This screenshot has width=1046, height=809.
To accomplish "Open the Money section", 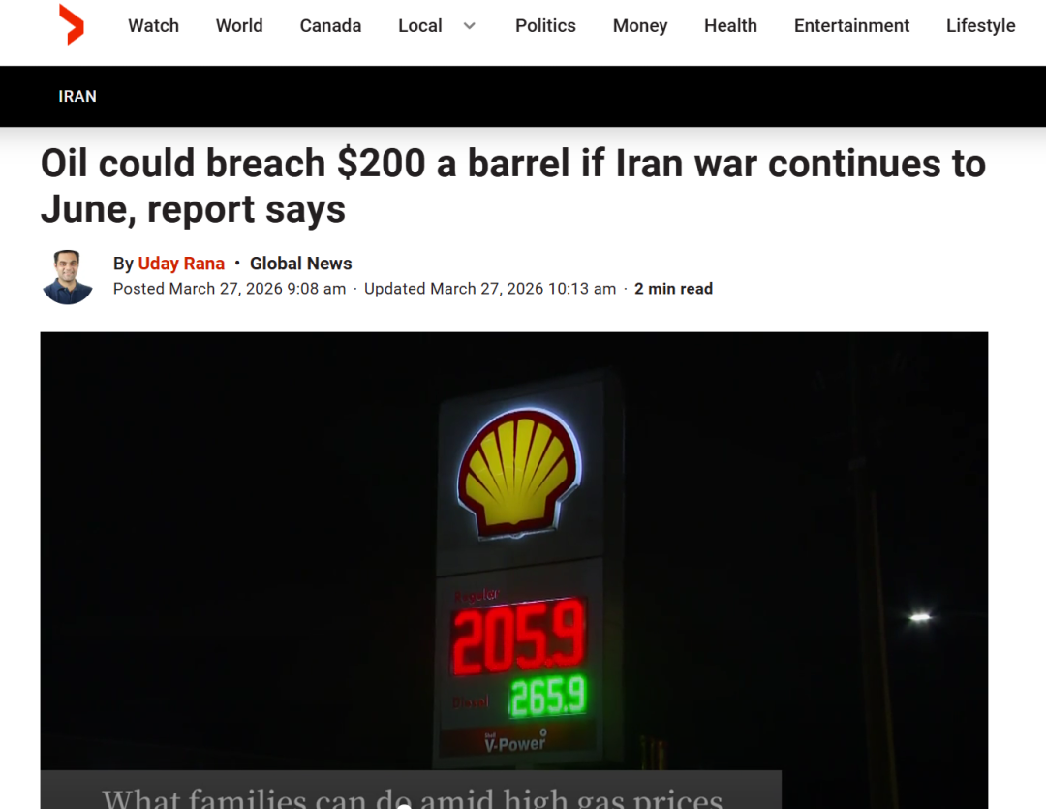I will pos(640,26).
